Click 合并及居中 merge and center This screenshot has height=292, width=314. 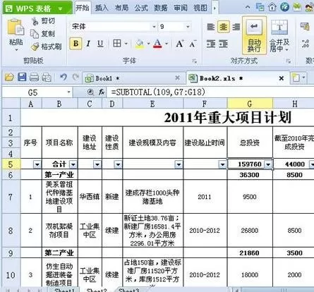coord(279,36)
